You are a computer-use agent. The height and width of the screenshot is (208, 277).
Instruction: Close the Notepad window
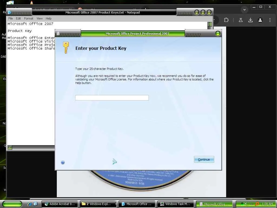[x=209, y=12]
